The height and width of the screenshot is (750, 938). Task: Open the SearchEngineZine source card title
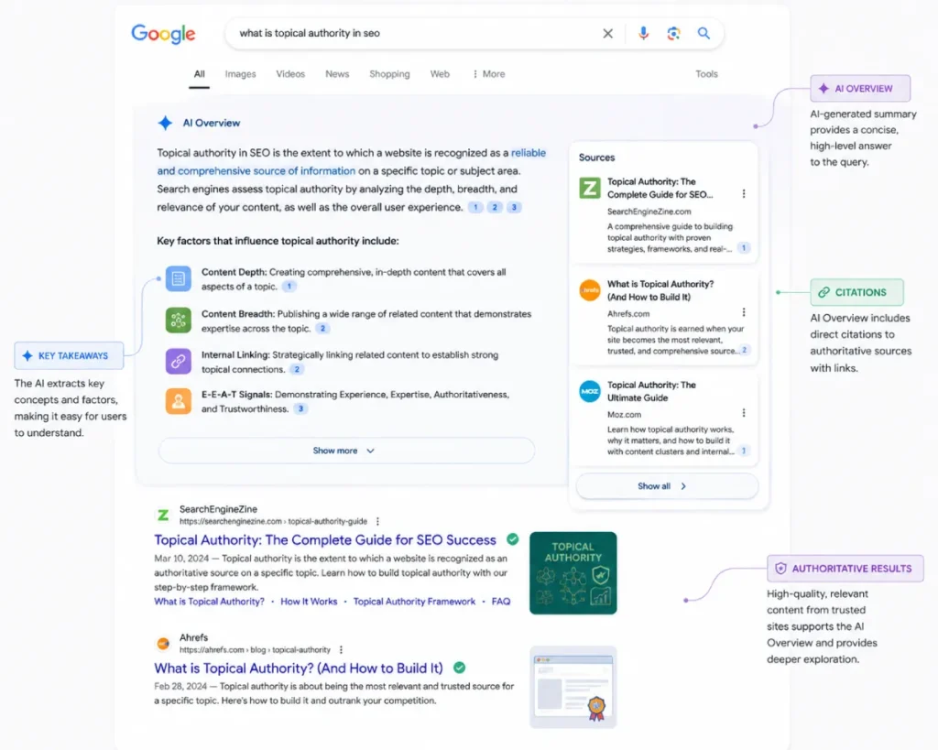pos(660,188)
